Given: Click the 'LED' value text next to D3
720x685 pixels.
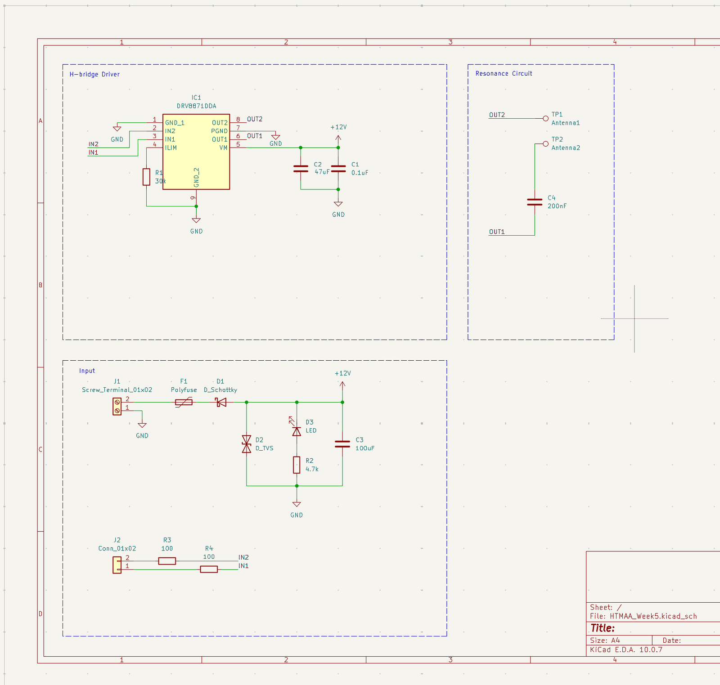Looking at the screenshot, I should (311, 430).
